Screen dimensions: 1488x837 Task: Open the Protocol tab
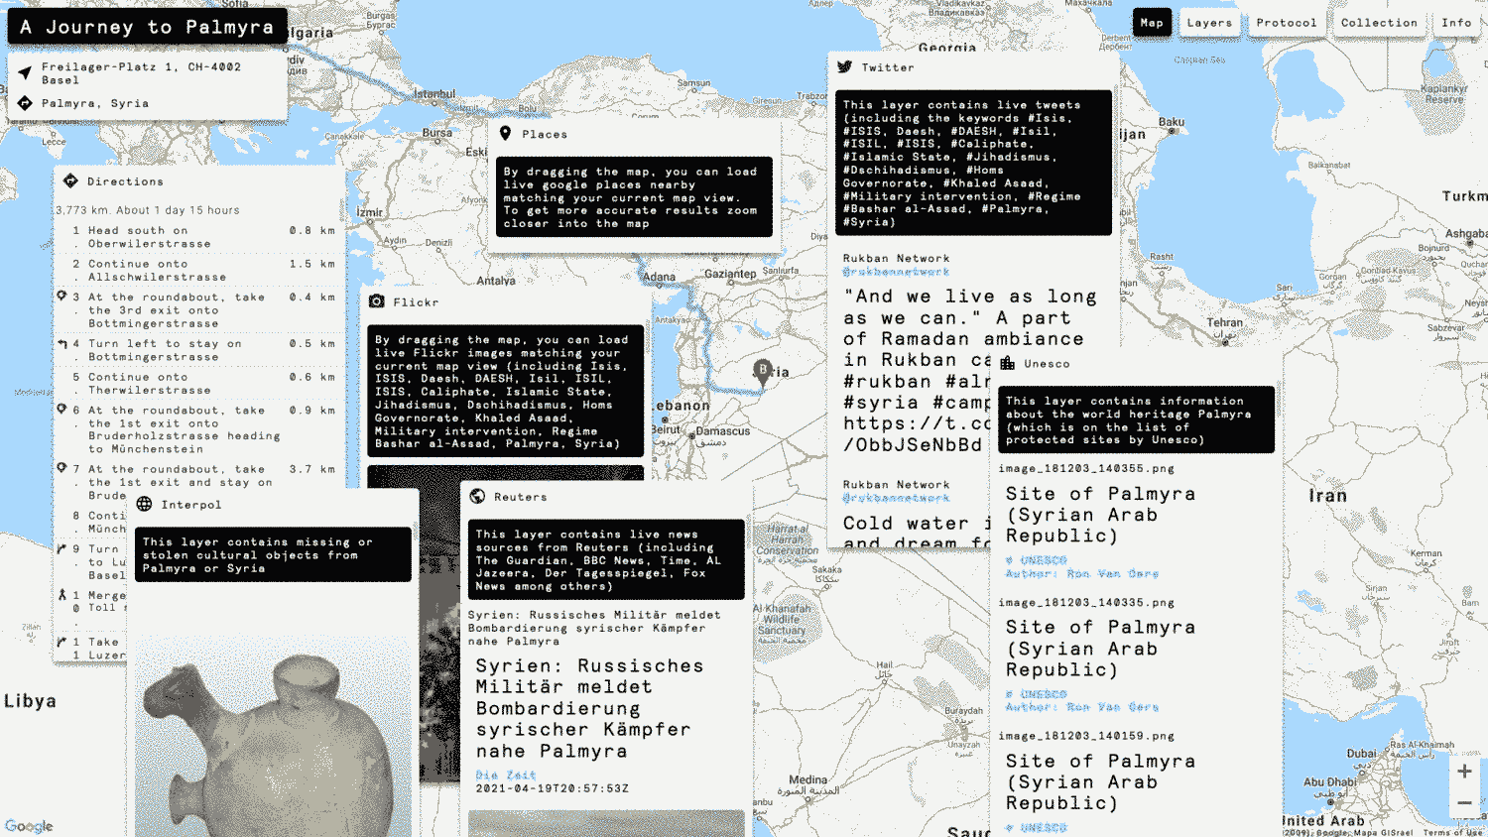1287,23
